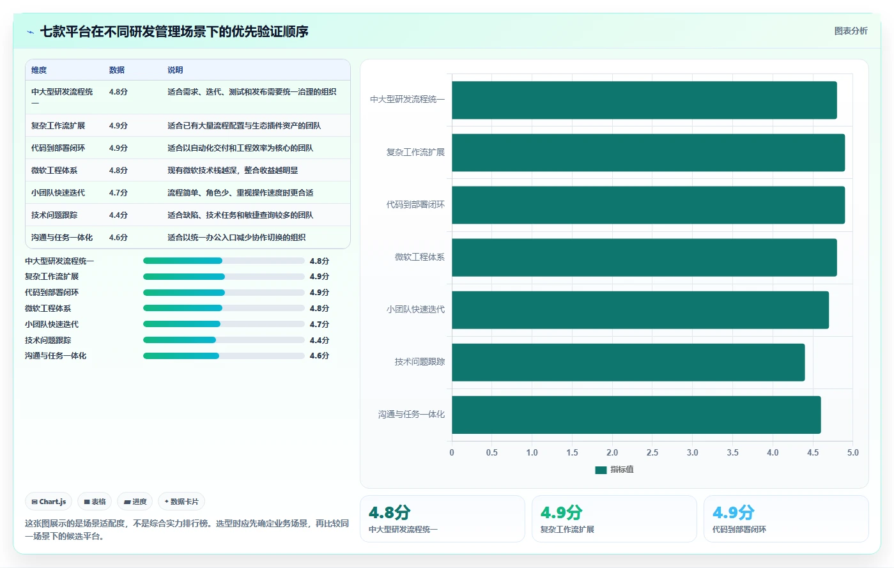Toggle the 指标值 legend color box
This screenshot has height=568, width=894.
pyautogui.click(x=601, y=470)
